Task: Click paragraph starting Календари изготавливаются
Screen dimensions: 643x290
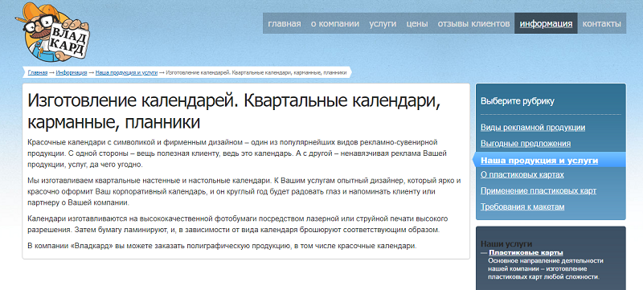Action: point(238,224)
